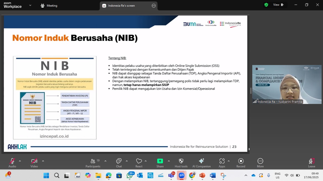Open the Apps icon
The image size is (323, 181).
point(222,163)
